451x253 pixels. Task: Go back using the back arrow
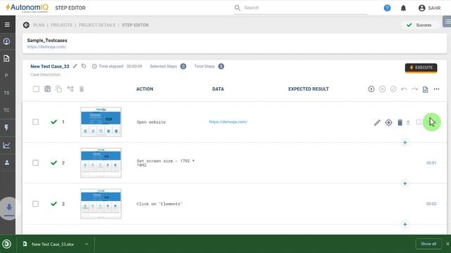click(26, 25)
